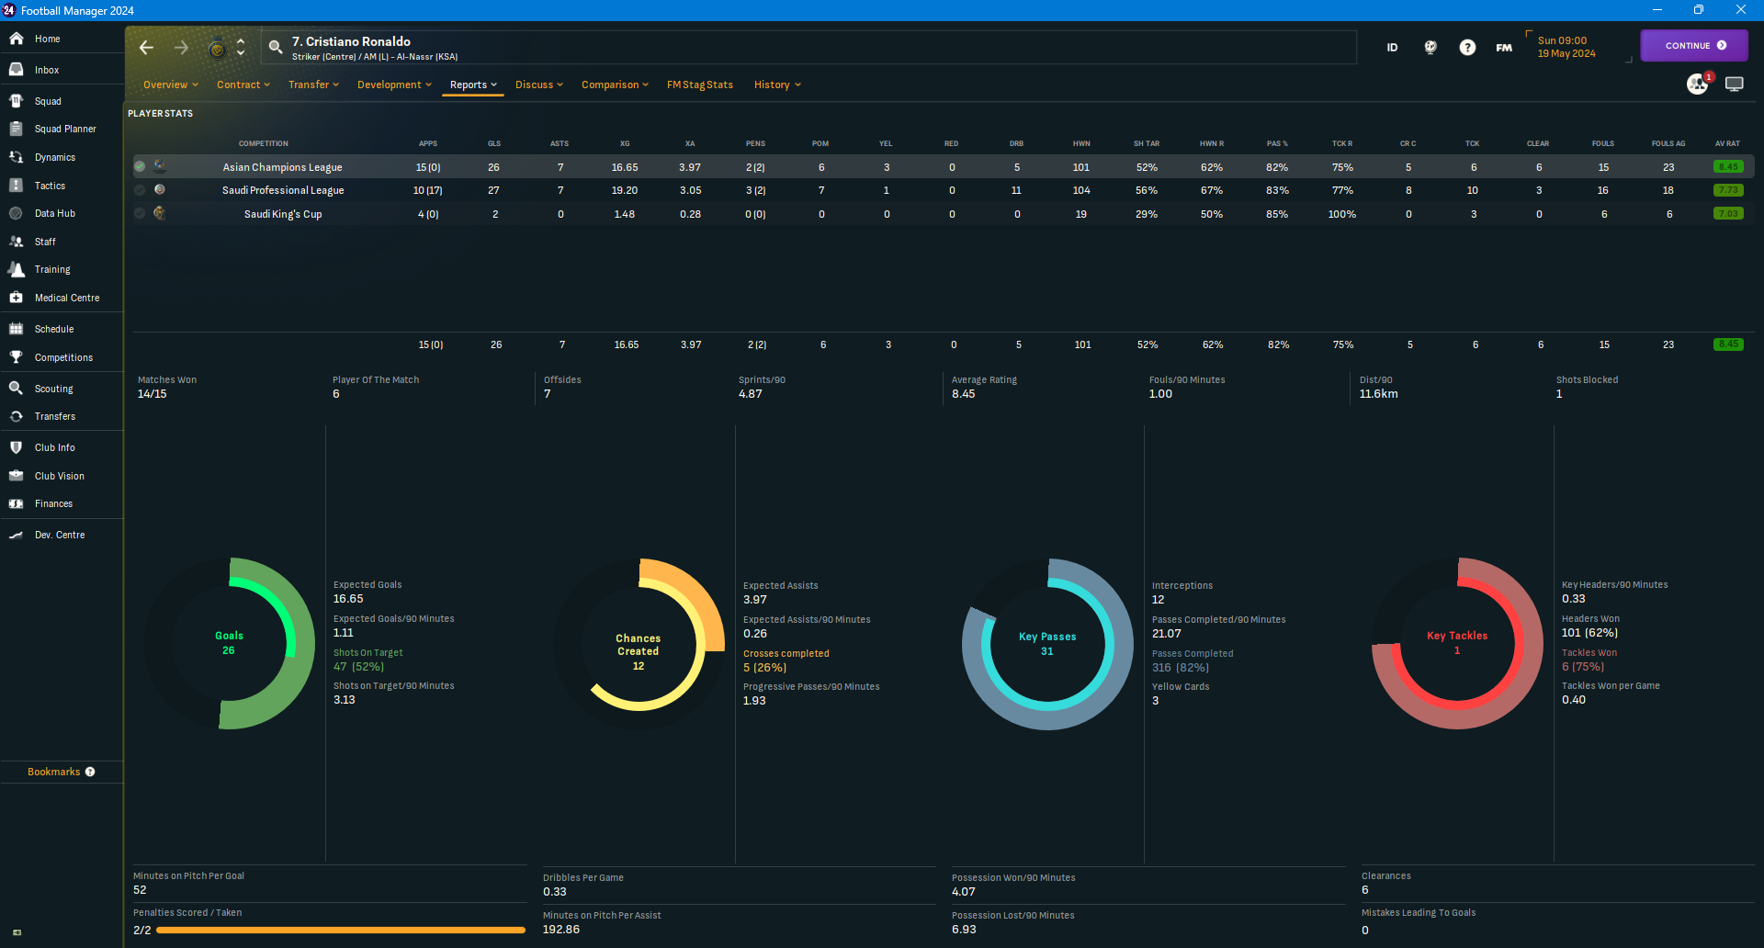The image size is (1764, 948).
Task: Click the date Sun 19 May 2024
Action: [1566, 47]
